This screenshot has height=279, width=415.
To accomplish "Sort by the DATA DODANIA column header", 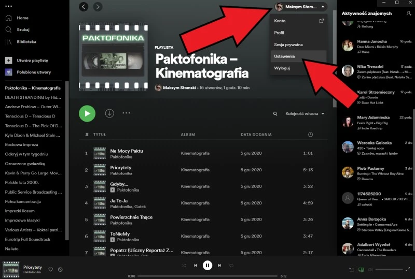I will pyautogui.click(x=256, y=135).
